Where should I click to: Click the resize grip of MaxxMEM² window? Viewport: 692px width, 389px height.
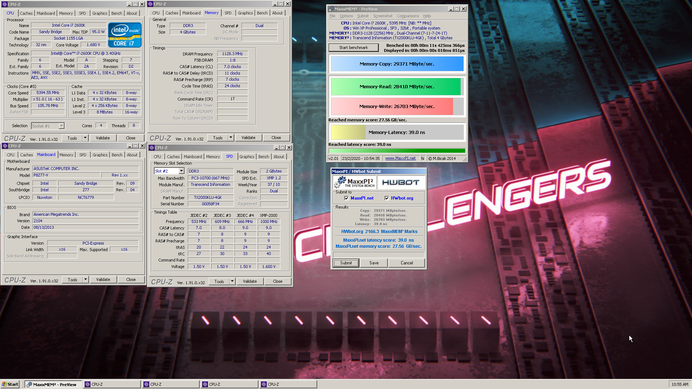tap(465, 159)
